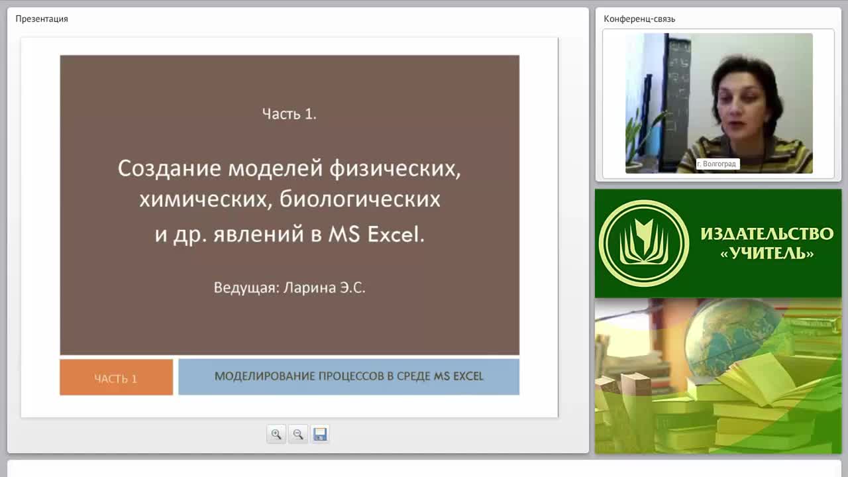Click the Конференц-связь panel title
The width and height of the screenshot is (848, 477).
tap(639, 19)
